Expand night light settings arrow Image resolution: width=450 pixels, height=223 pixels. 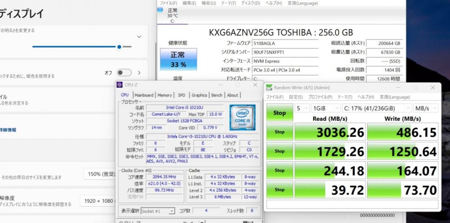tap(139, 73)
